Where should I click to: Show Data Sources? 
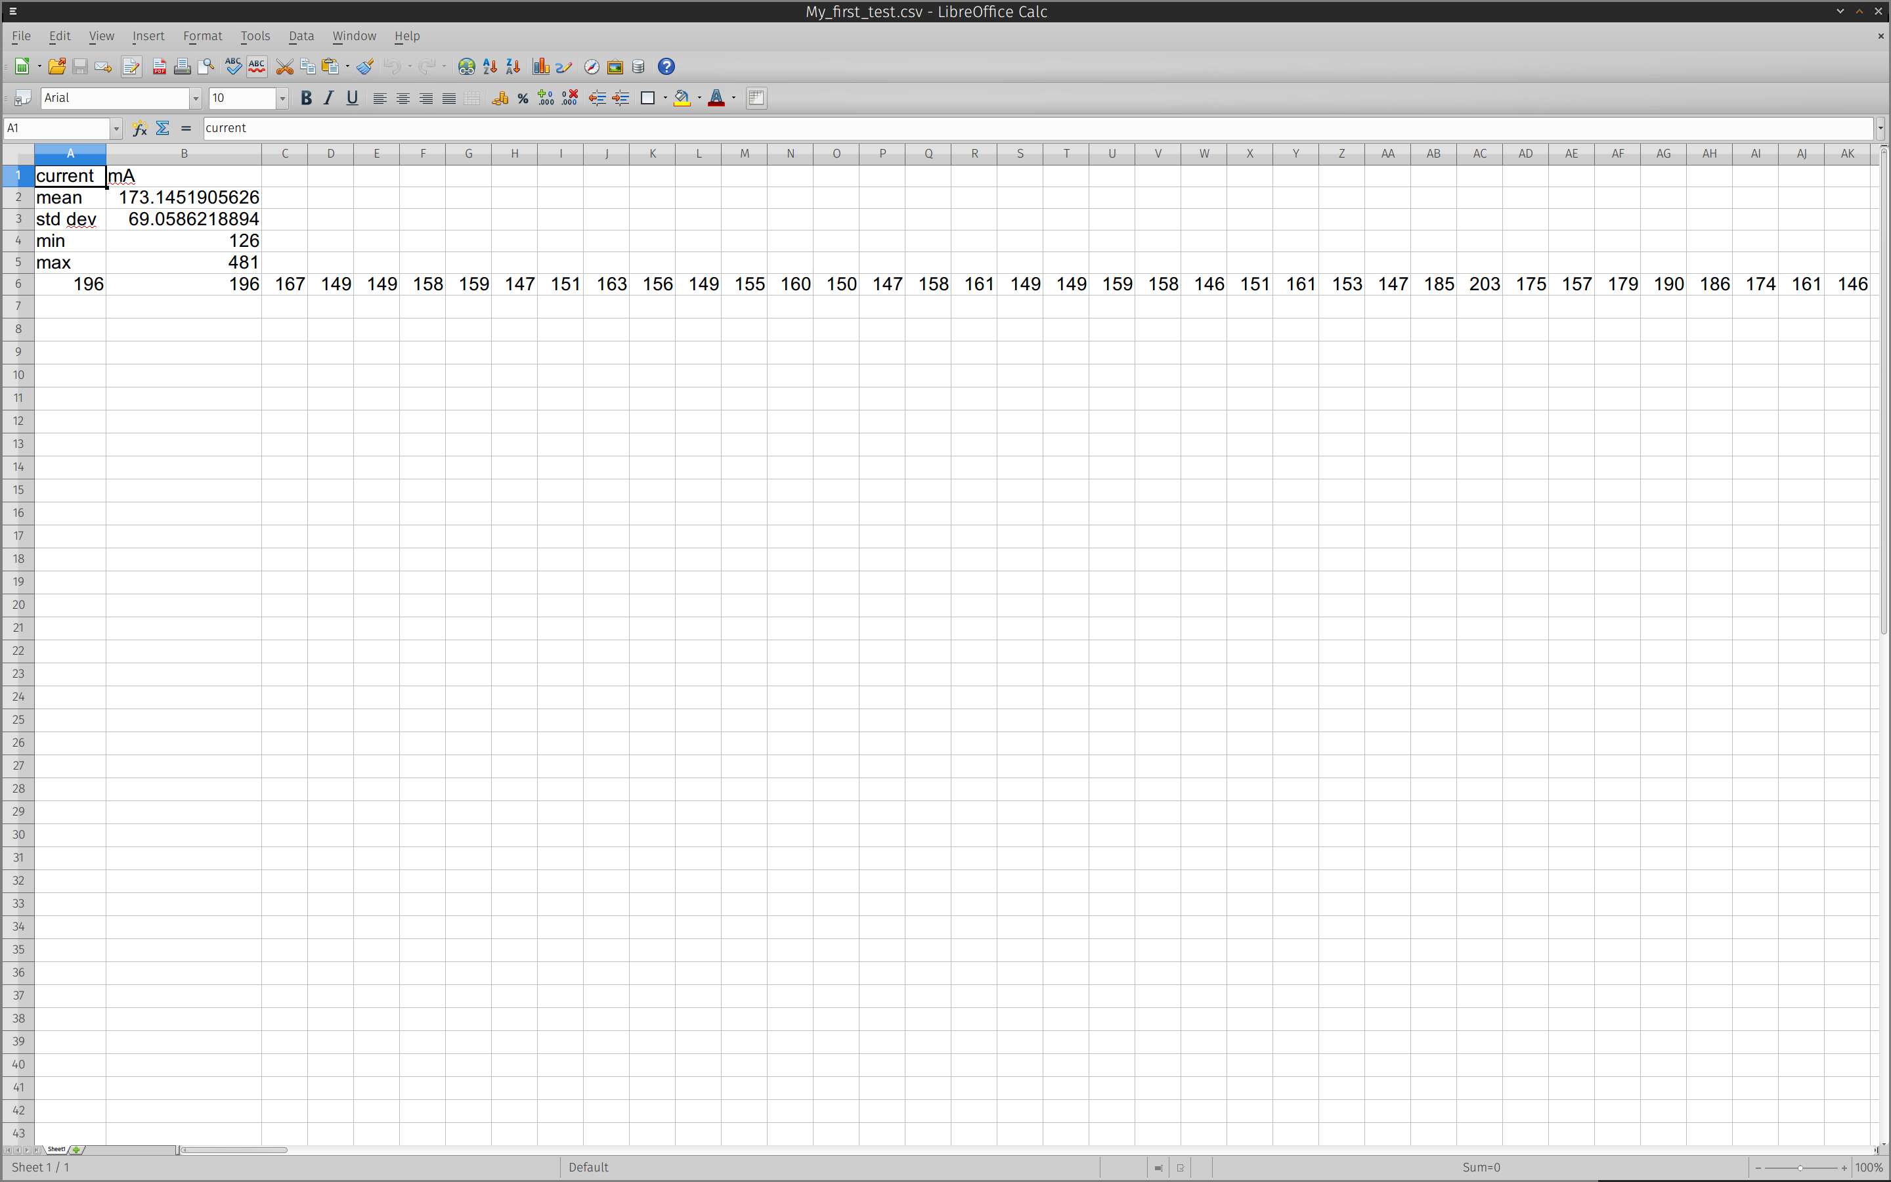638,66
